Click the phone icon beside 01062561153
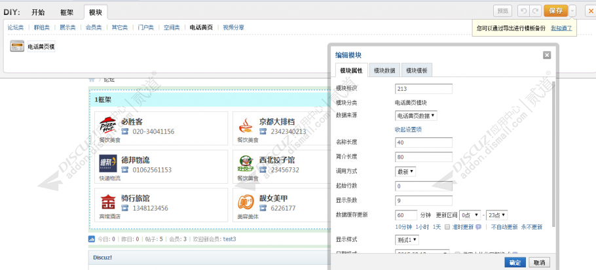This screenshot has width=596, height=270. pos(125,169)
